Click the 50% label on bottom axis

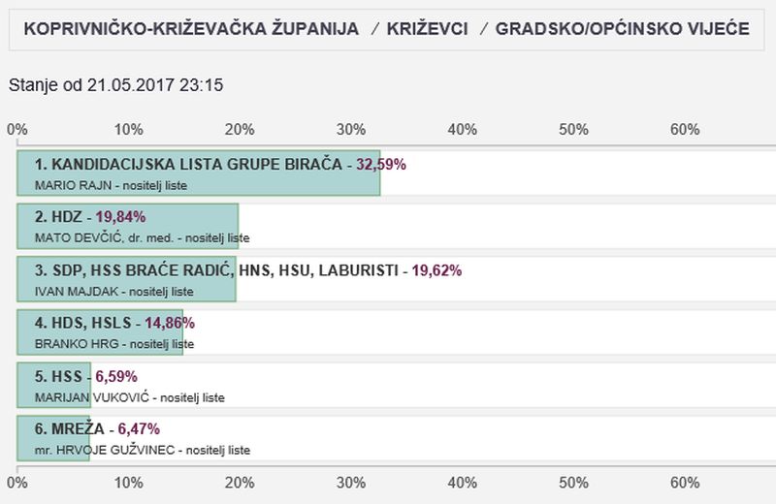(574, 483)
